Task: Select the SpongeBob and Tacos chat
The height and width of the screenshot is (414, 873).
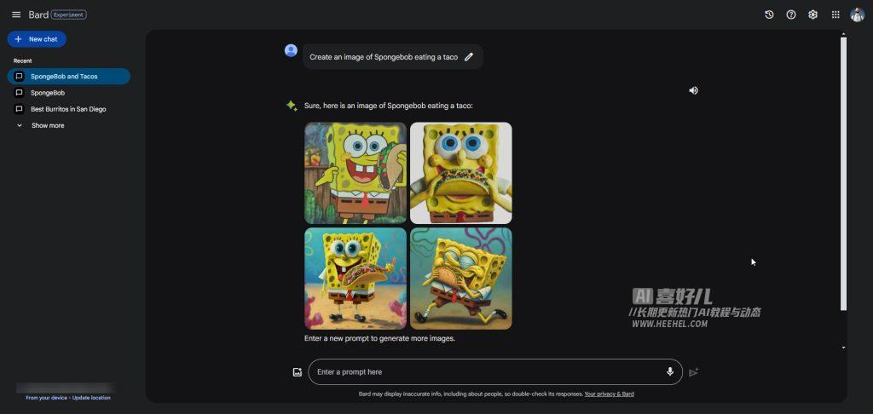Action: pyautogui.click(x=69, y=76)
